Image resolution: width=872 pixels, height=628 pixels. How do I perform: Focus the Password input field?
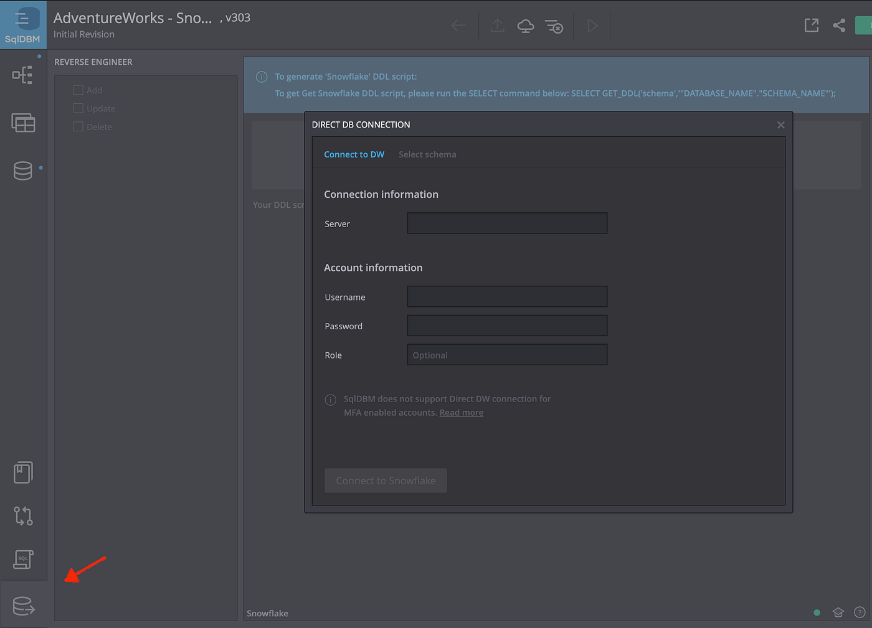coord(507,326)
